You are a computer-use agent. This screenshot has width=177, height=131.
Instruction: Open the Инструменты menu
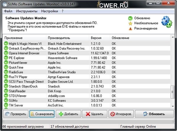click(27, 11)
